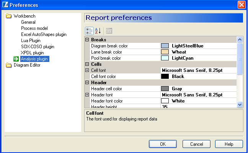Choose XPDL plugin in tree

click(32, 53)
